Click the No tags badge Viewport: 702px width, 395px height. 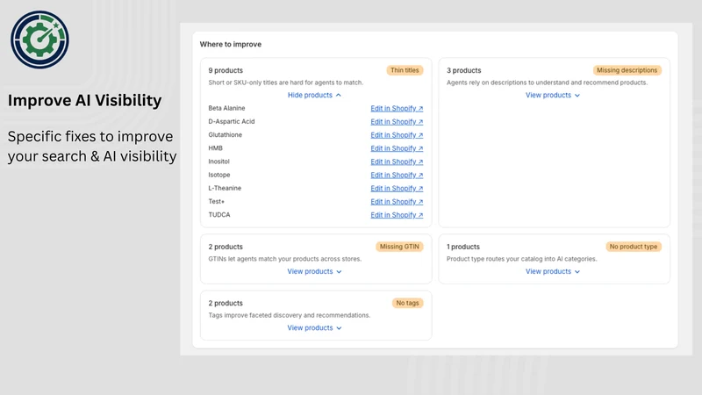pyautogui.click(x=407, y=303)
